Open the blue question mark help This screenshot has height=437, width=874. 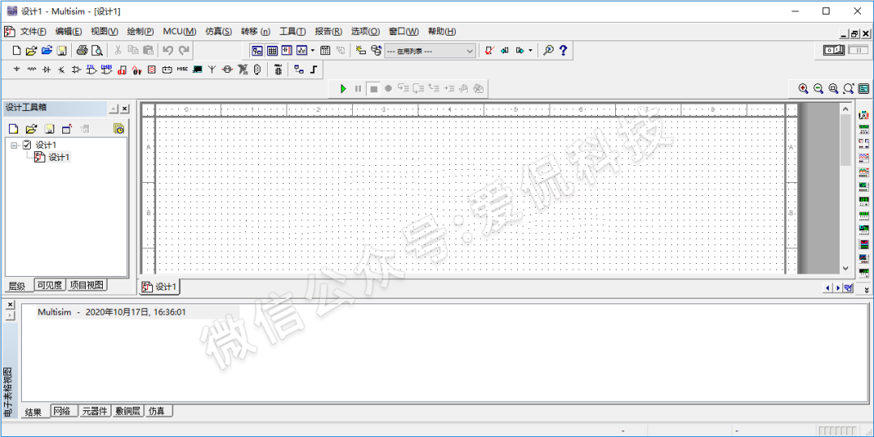(x=563, y=50)
